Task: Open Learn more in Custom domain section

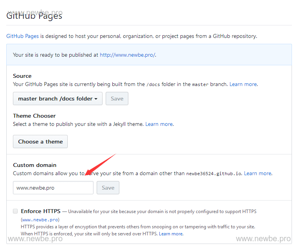Action: pos(258,173)
